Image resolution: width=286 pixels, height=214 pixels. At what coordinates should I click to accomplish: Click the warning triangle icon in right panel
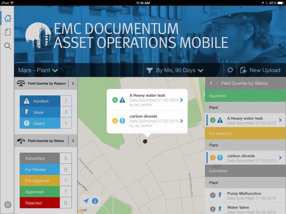pos(220,120)
